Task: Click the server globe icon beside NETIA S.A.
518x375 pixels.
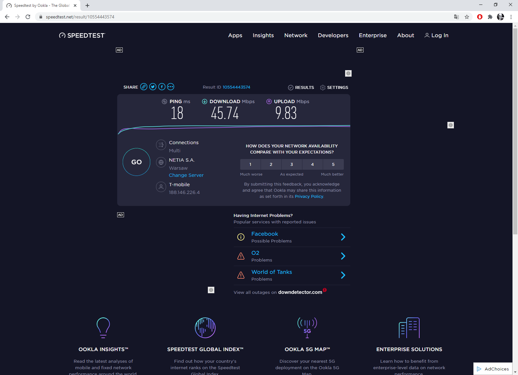Action: pos(161,162)
